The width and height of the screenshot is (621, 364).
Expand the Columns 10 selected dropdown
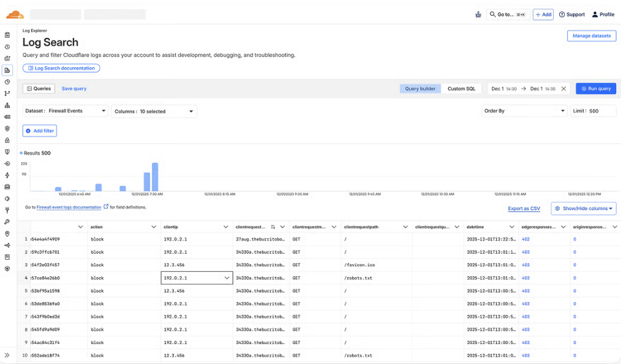coord(154,111)
